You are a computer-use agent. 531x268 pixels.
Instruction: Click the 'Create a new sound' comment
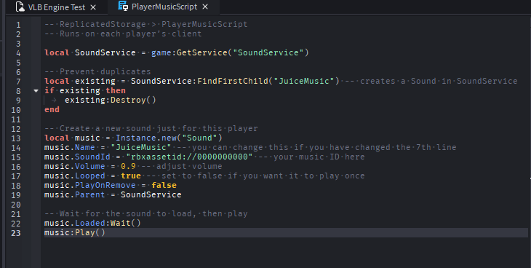coord(151,129)
